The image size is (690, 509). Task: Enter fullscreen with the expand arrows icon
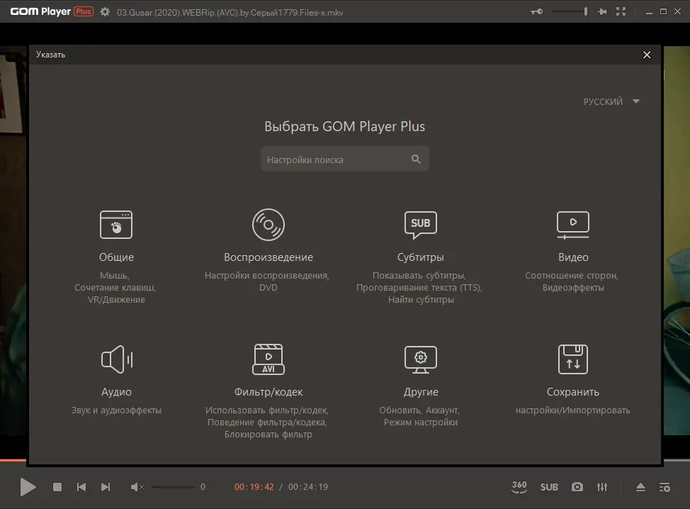pos(621,11)
